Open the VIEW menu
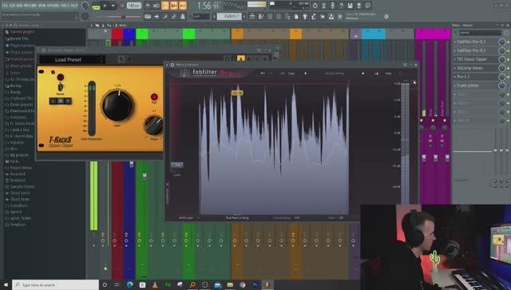 point(43,6)
